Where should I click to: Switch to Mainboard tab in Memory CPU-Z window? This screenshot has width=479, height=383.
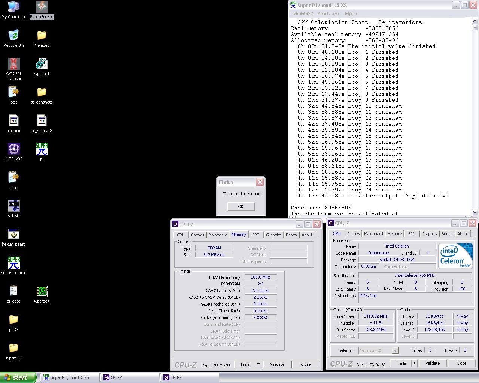(218, 235)
